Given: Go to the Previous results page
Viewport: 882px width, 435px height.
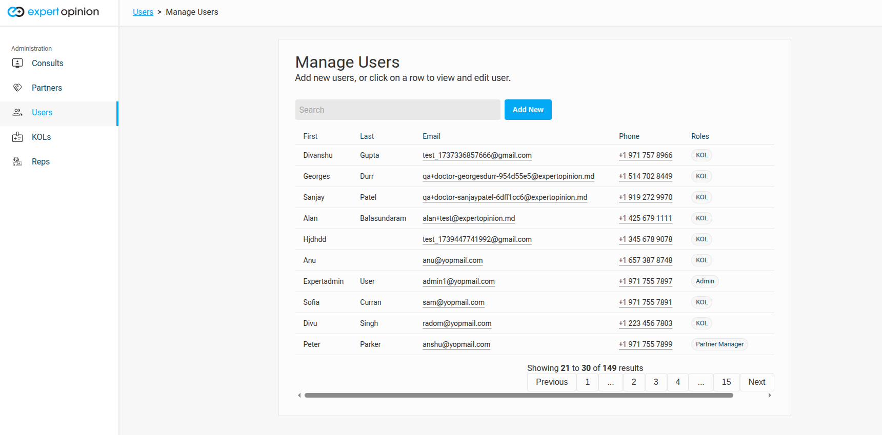Looking at the screenshot, I should point(552,382).
